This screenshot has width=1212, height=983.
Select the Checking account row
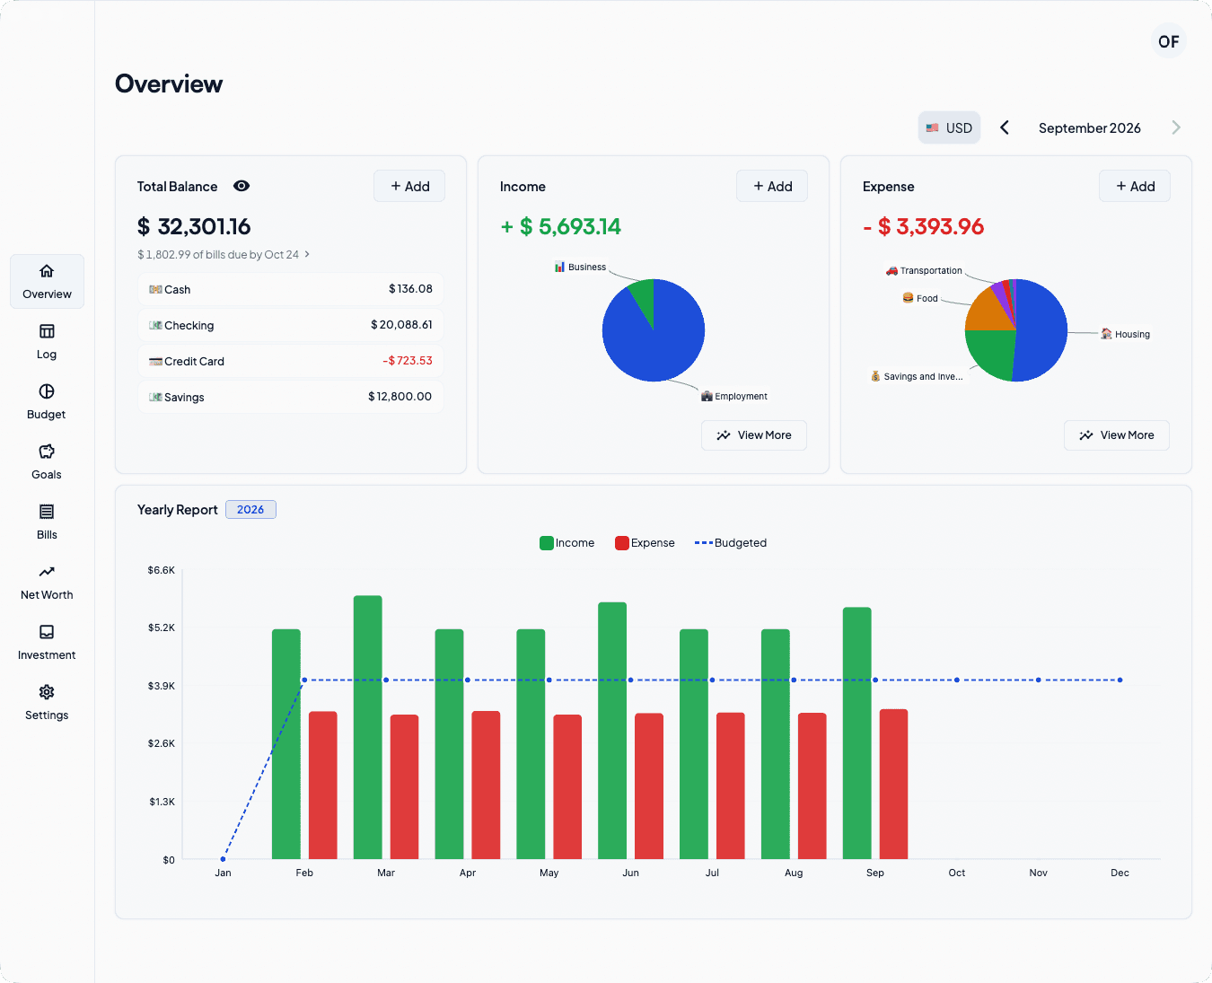point(291,325)
